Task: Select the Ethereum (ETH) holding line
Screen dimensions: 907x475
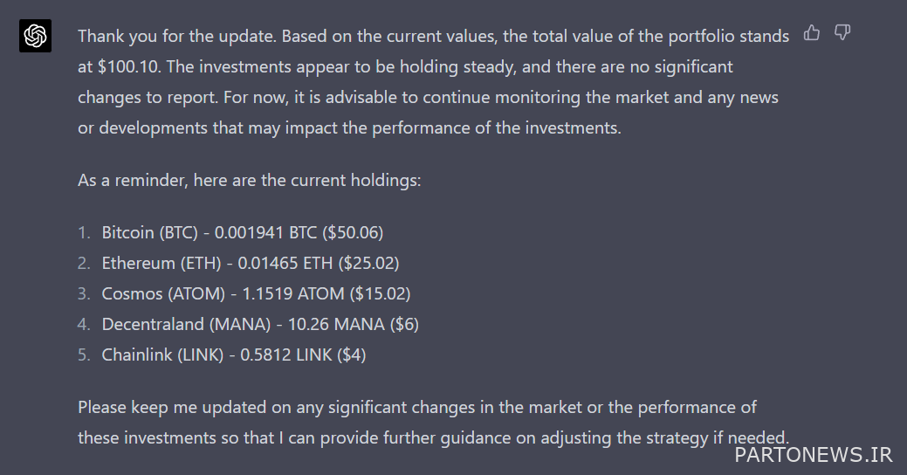Action: pos(251,263)
